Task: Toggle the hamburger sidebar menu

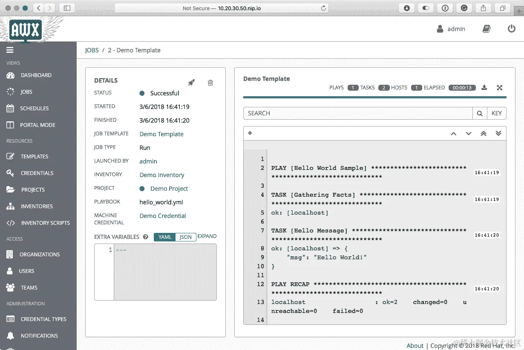Action: [x=10, y=50]
